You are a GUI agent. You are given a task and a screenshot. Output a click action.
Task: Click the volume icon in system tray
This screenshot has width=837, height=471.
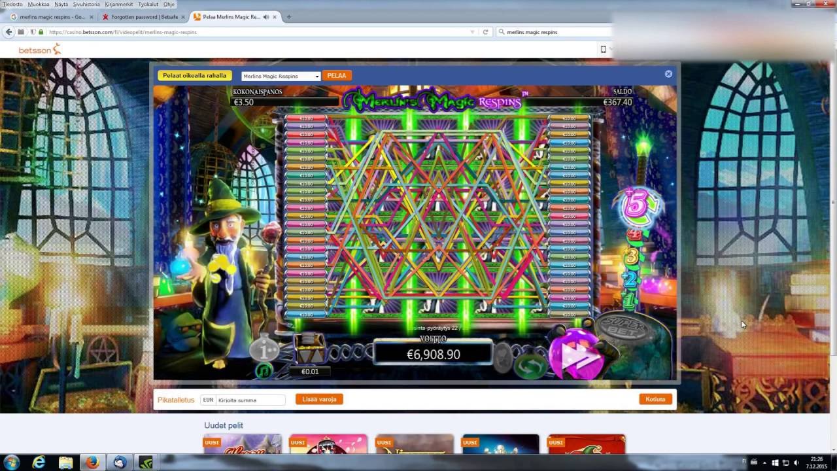pos(796,462)
